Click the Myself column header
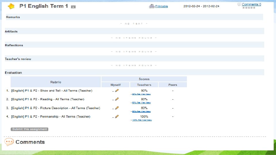 pyautogui.click(x=116, y=85)
